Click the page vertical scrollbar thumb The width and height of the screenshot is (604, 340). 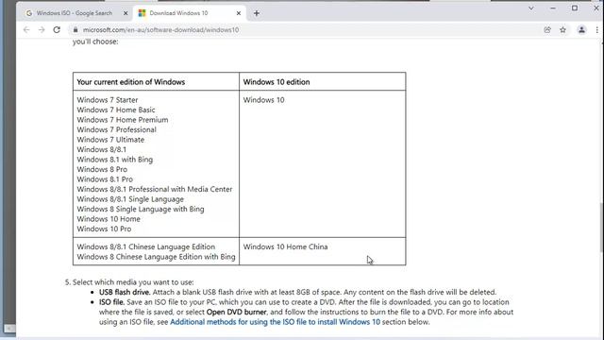pyautogui.click(x=602, y=228)
